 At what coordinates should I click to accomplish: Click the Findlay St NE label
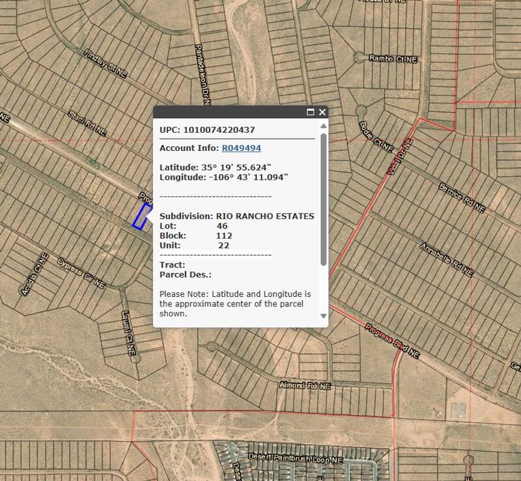tap(105, 63)
